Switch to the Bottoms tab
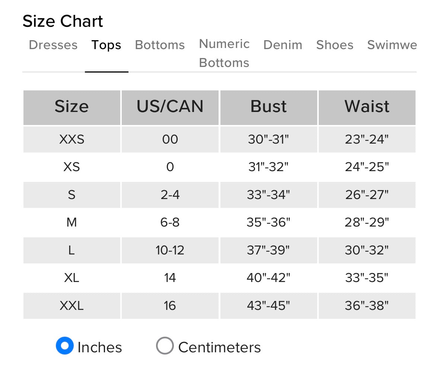 click(160, 45)
